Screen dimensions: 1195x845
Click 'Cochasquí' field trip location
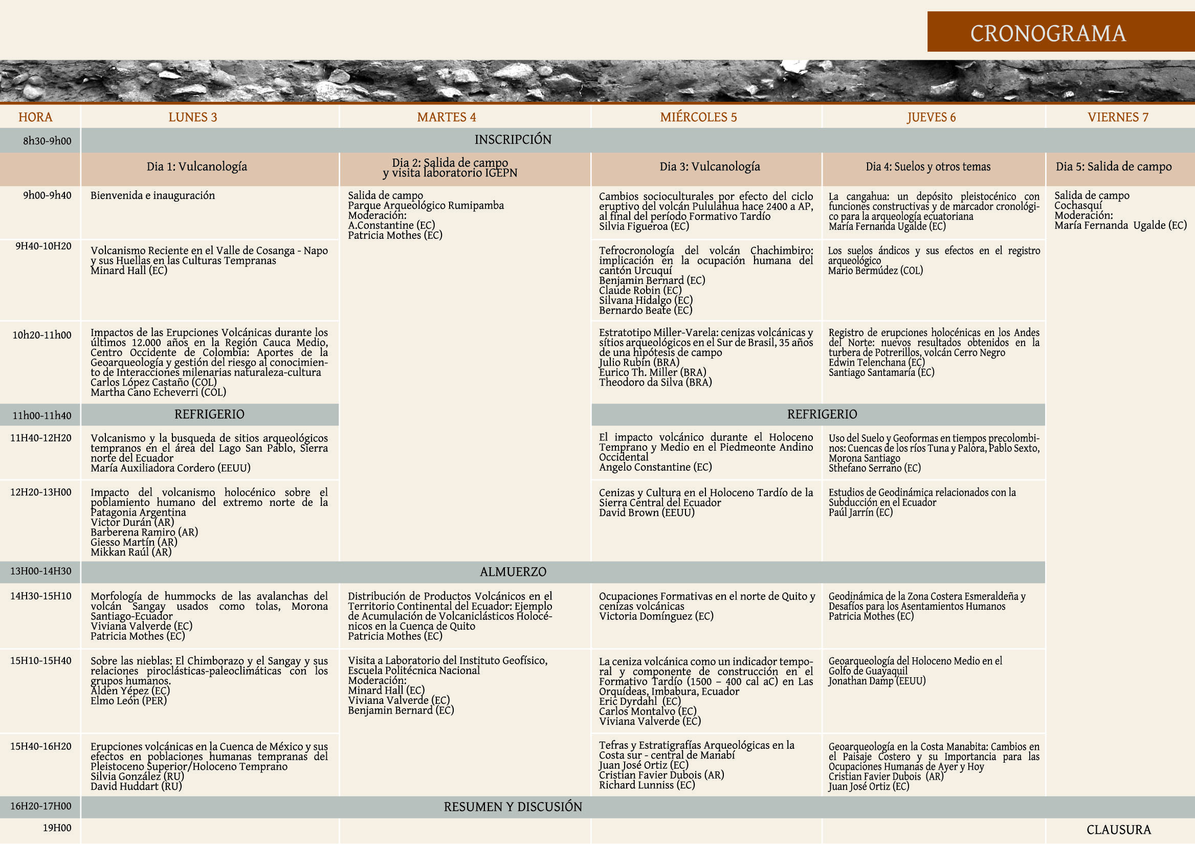pyautogui.click(x=1078, y=206)
